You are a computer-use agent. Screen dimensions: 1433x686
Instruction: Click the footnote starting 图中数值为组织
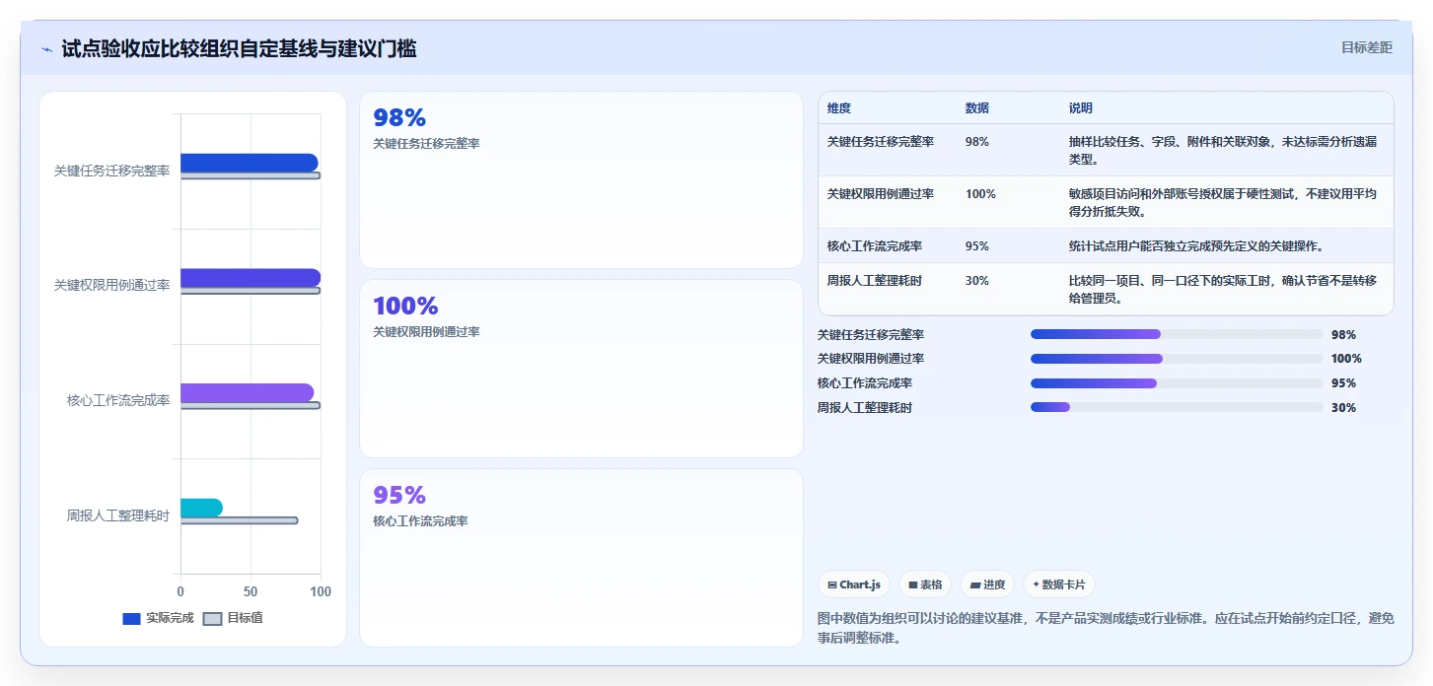[x=1106, y=628]
